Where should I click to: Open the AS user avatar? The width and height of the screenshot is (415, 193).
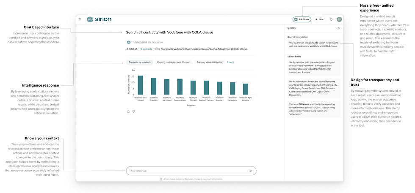pos(339,19)
